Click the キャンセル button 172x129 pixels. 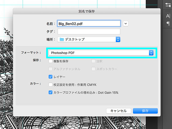(x=119, y=111)
